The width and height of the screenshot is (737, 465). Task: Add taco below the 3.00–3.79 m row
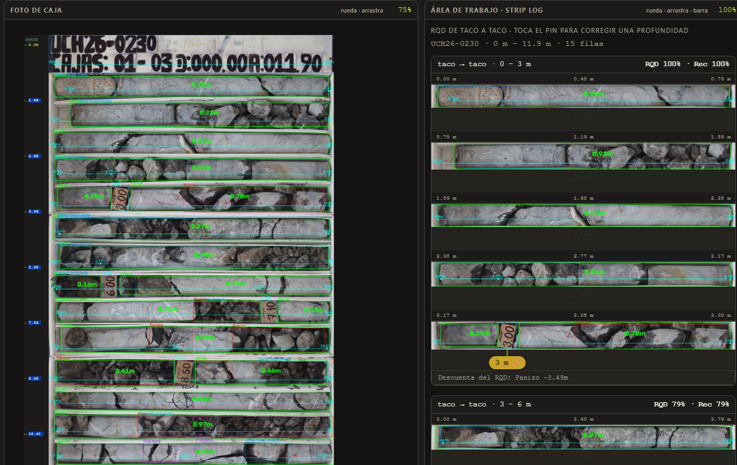583,456
